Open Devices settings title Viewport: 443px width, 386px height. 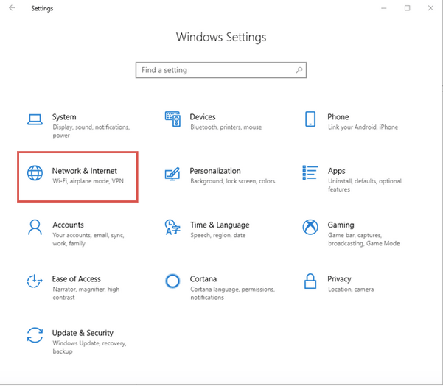click(203, 117)
